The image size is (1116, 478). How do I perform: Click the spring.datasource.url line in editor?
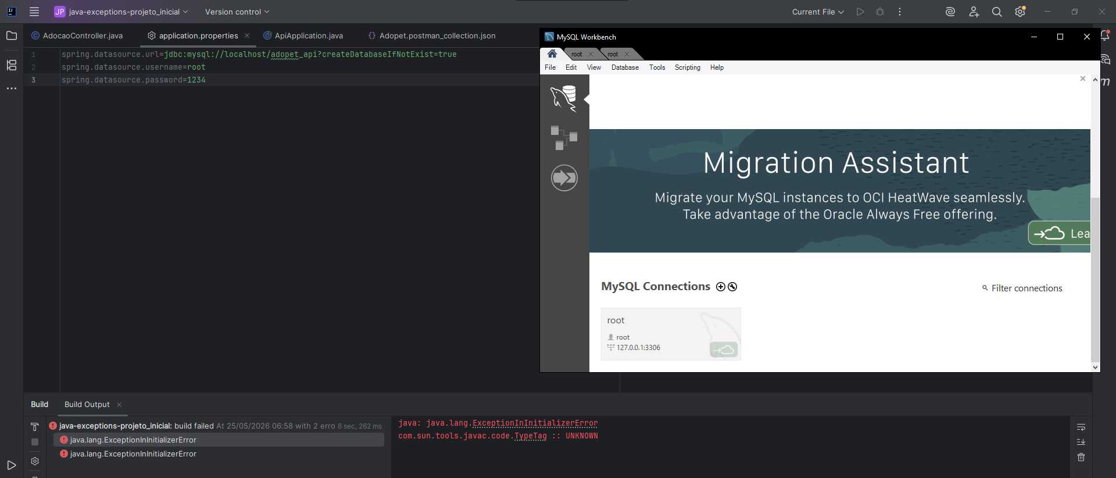click(259, 54)
